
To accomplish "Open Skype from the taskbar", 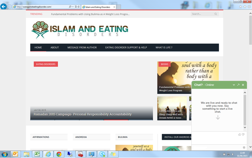I will coord(102,154).
